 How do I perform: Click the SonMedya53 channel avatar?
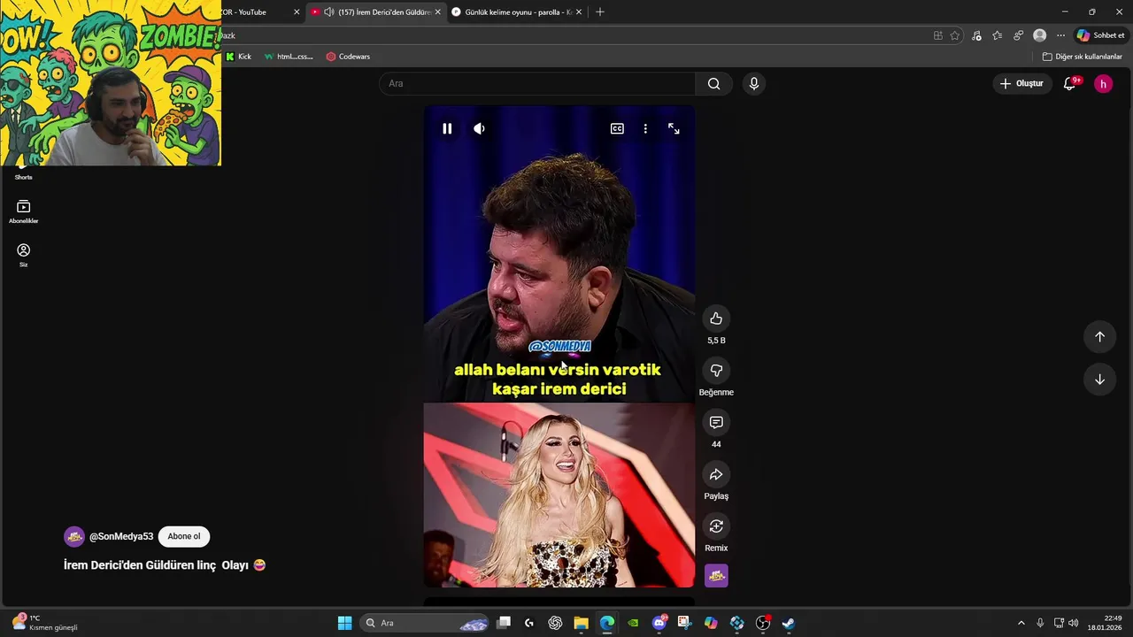74,536
